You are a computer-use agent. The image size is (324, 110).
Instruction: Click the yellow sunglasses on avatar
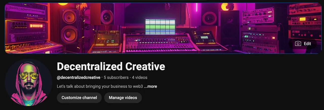[x=28, y=76]
